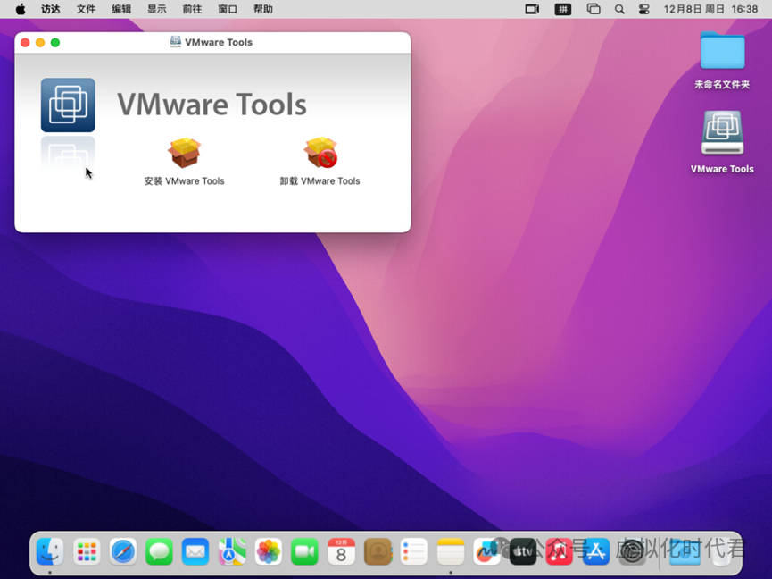Select the 未命名文件夹 folder on desktop
This screenshot has width=772, height=579.
click(x=722, y=51)
